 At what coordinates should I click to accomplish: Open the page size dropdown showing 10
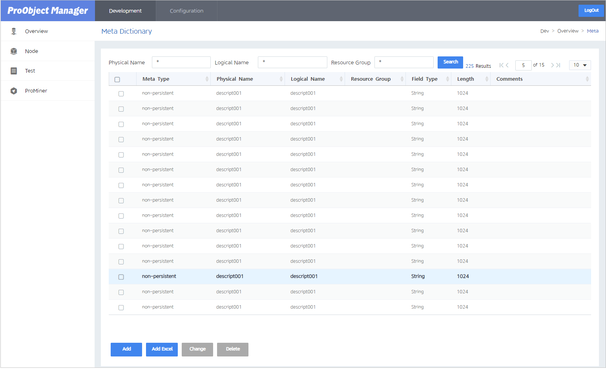pos(580,65)
